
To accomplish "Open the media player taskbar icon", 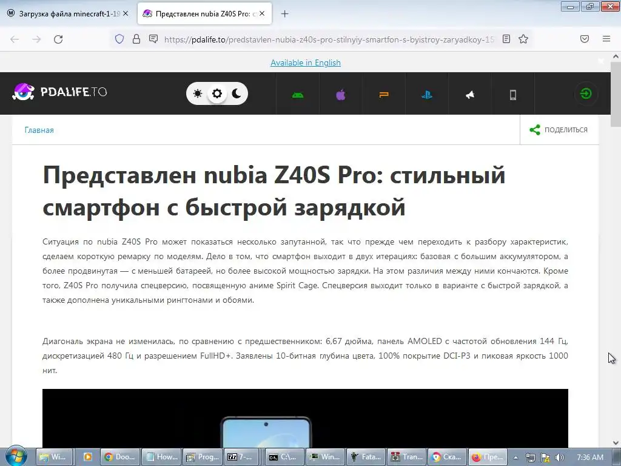I will [87, 457].
